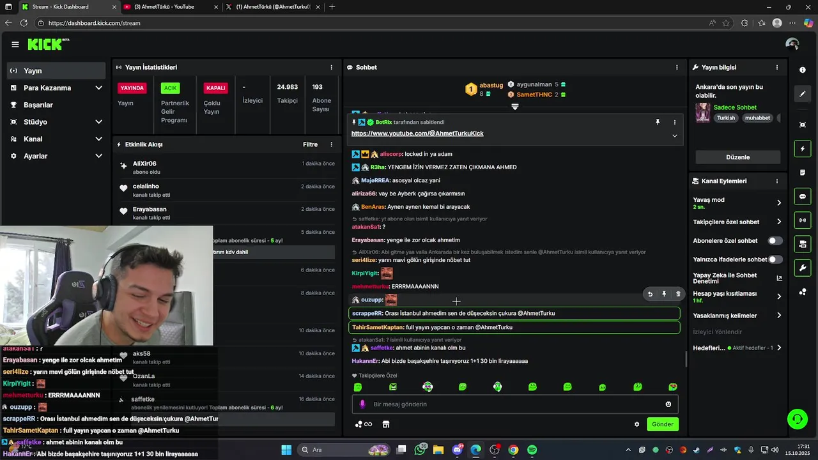Click the browser address bar
The height and width of the screenshot is (460, 818).
(371, 23)
